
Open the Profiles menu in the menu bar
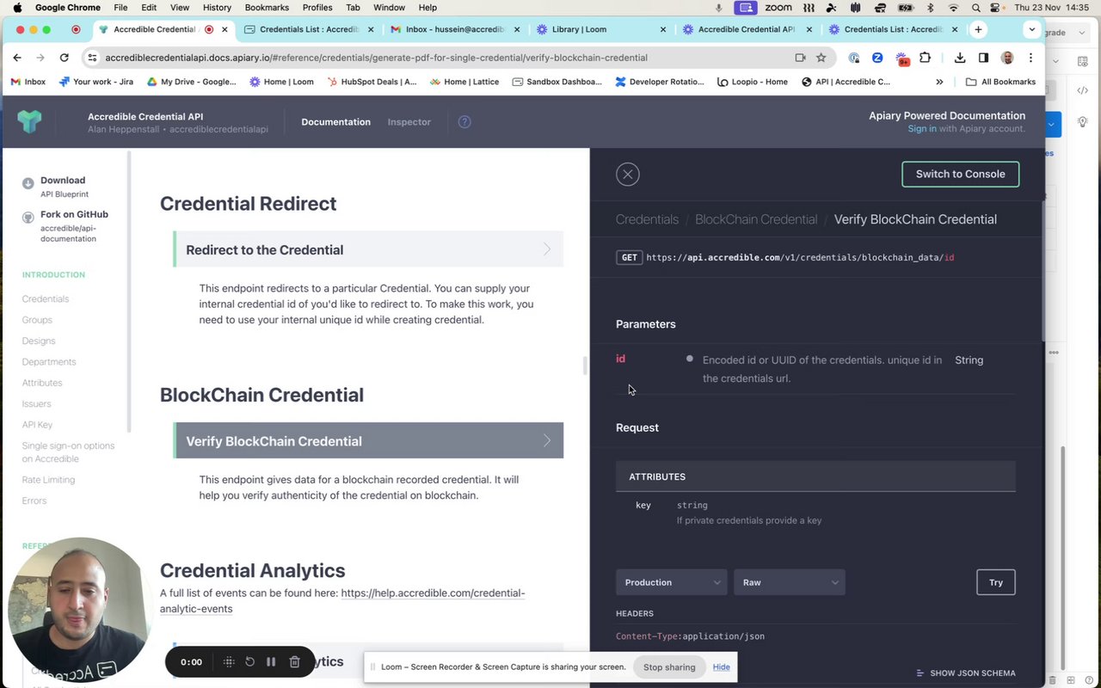[x=317, y=8]
